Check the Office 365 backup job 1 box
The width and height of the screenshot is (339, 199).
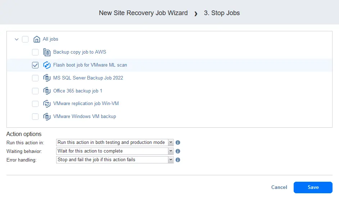click(x=35, y=91)
